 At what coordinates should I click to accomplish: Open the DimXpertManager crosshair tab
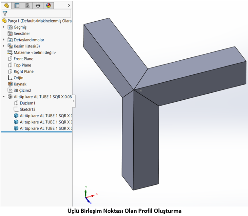38,5
